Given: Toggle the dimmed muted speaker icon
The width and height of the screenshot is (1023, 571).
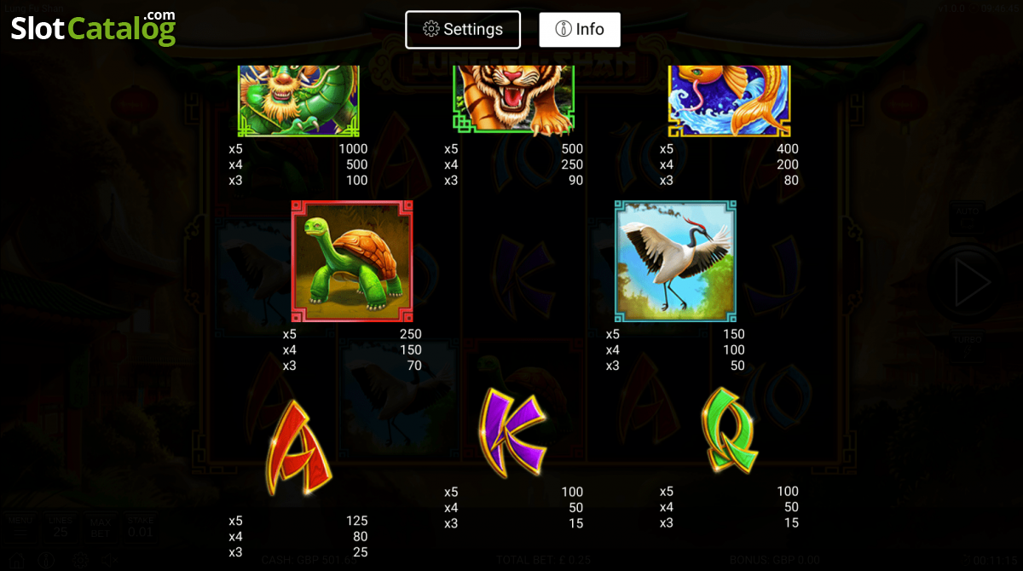Looking at the screenshot, I should [x=112, y=560].
